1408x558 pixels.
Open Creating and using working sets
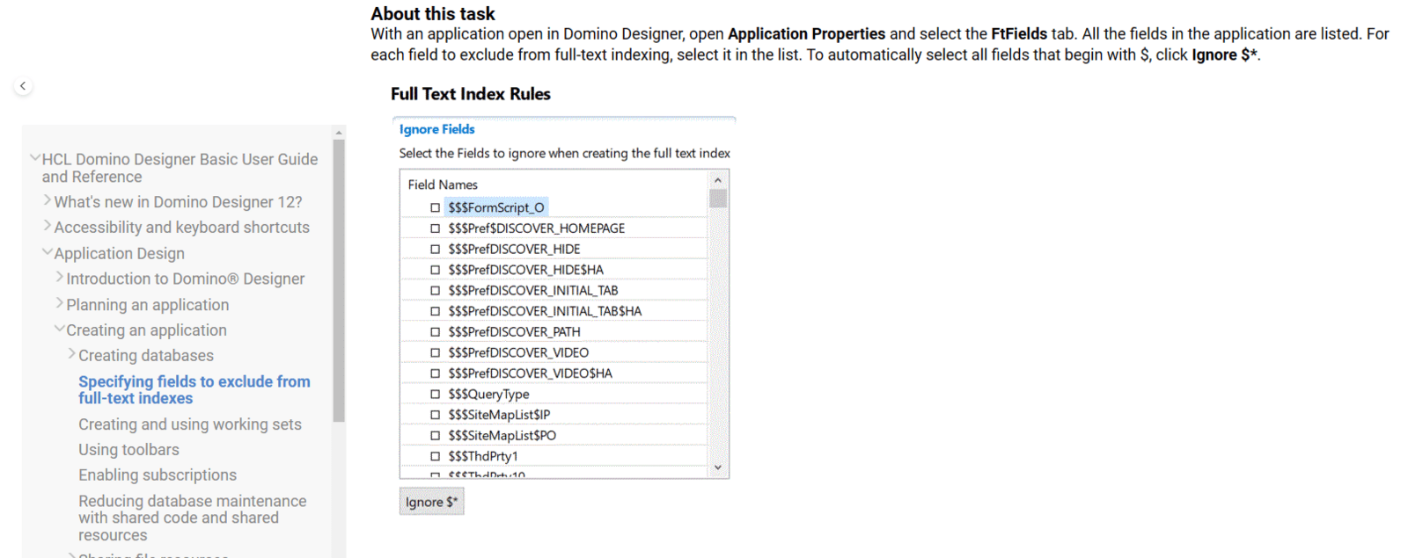[189, 424]
